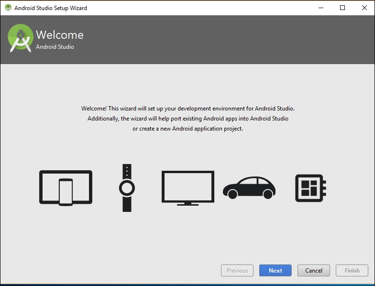Click the Android TV monitor icon
Viewport: 375px width, 286px height.
[188, 188]
